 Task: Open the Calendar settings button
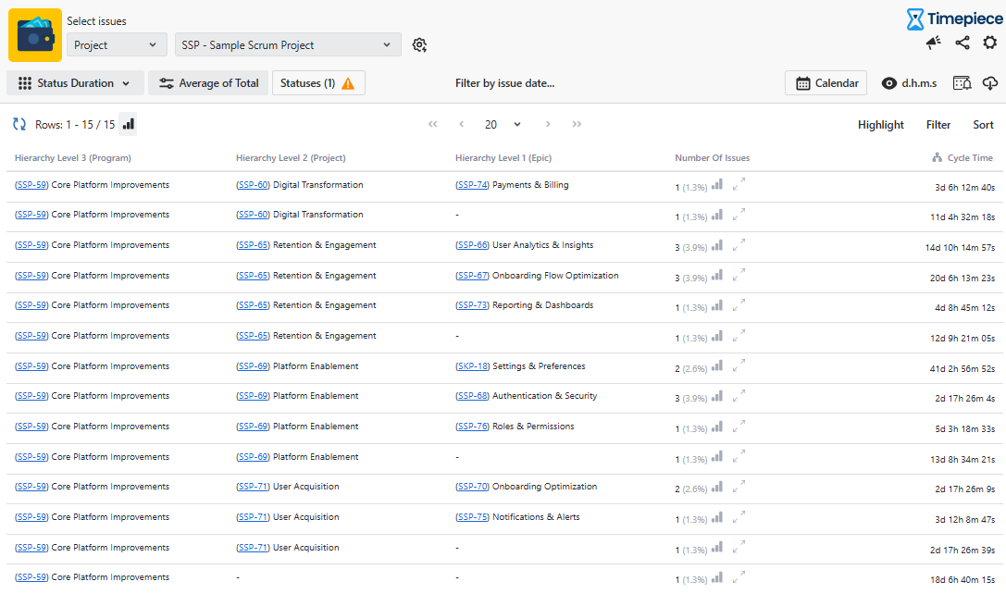click(x=826, y=82)
